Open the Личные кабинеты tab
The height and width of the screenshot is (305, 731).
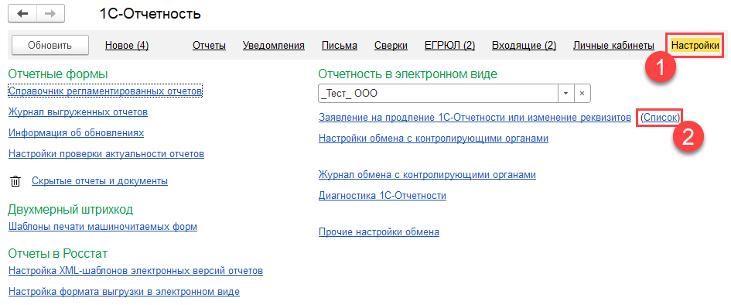tap(613, 45)
